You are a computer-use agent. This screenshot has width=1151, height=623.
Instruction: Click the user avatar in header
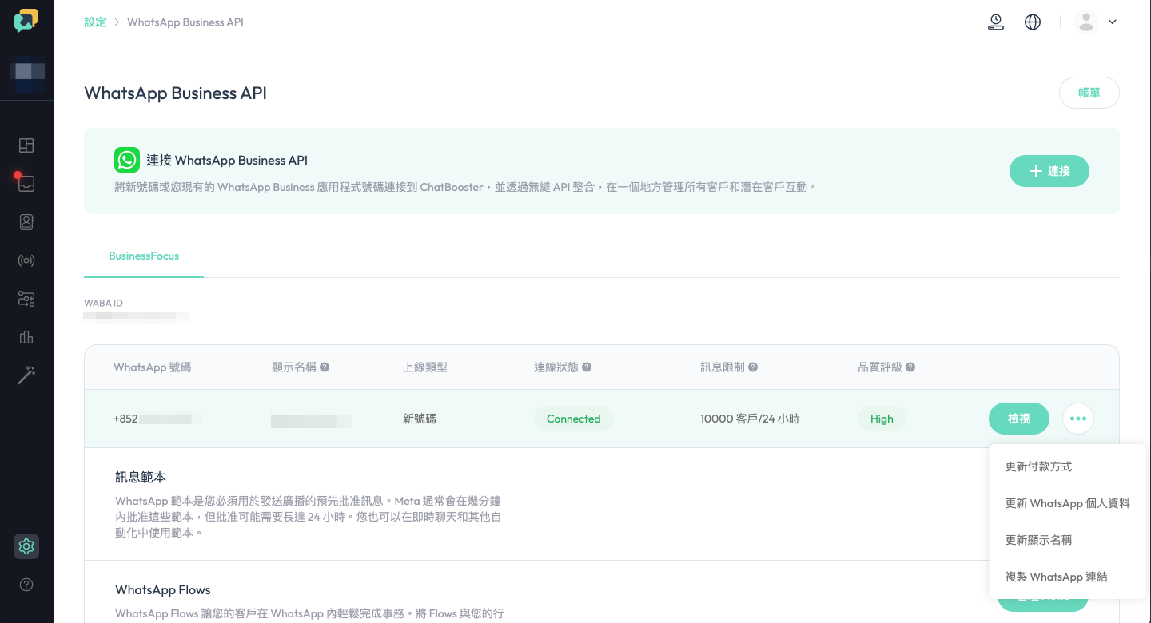tap(1086, 22)
